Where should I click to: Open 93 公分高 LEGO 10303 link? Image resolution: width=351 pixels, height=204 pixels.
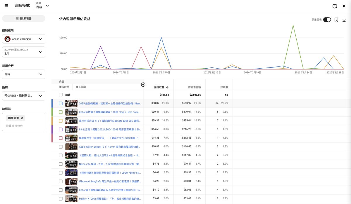pos(110,129)
